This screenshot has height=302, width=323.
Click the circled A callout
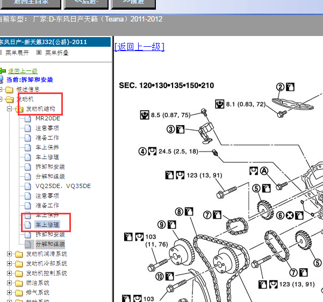click(x=264, y=171)
